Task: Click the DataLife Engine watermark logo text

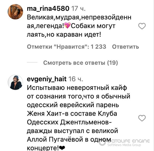Action: pos(129,141)
